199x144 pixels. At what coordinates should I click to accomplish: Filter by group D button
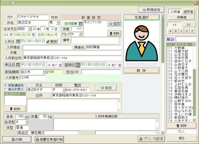[x=187, y=31]
